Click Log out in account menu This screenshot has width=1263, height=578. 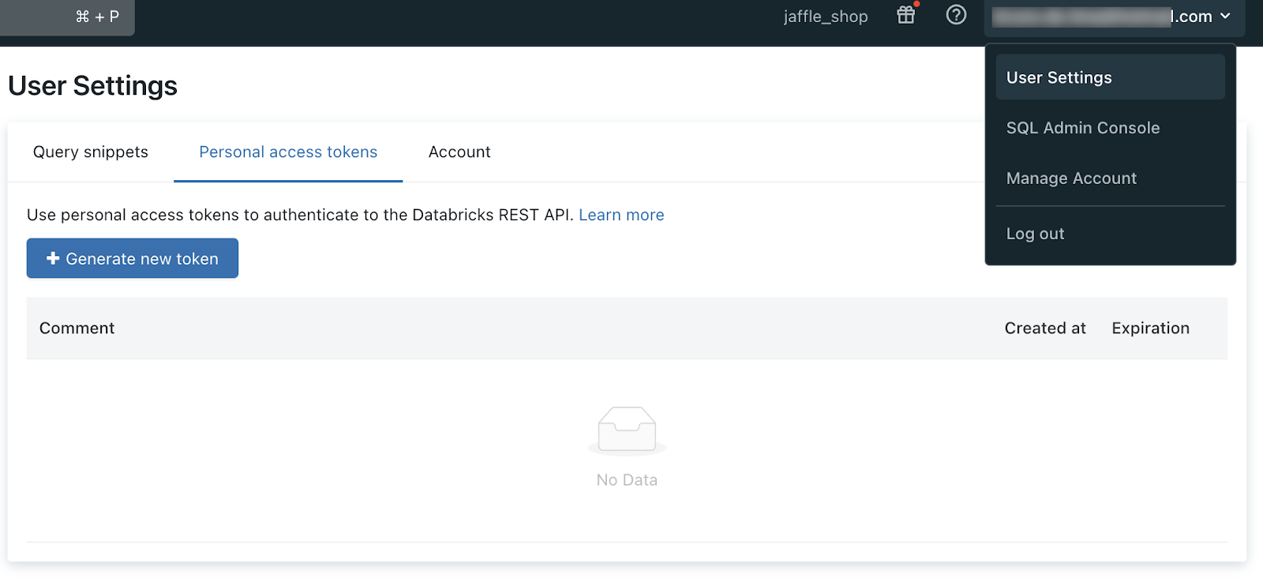coord(1035,234)
